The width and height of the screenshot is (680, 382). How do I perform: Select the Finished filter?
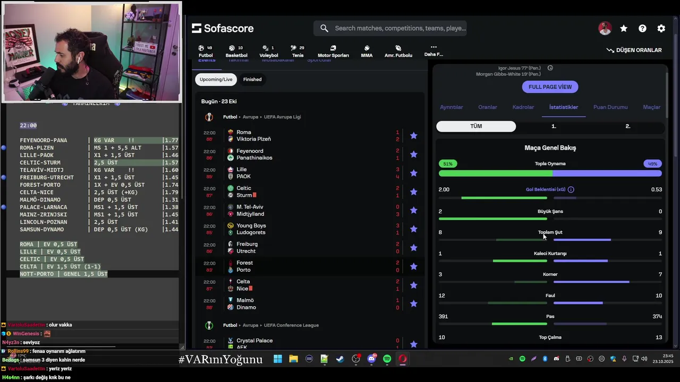point(252,80)
